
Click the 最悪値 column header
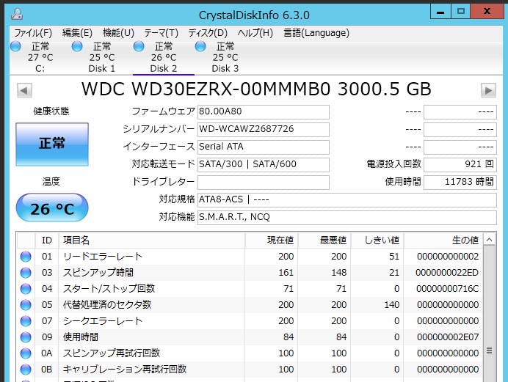(x=324, y=240)
